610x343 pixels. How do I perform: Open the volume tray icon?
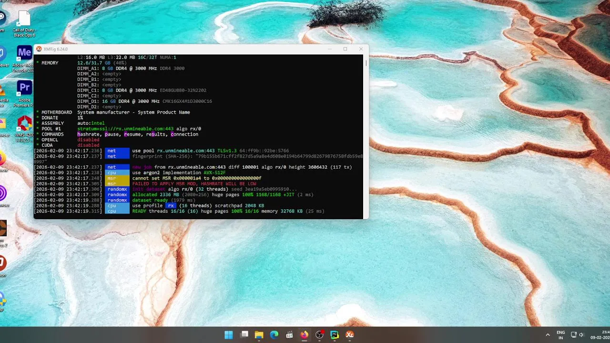pyautogui.click(x=581, y=334)
